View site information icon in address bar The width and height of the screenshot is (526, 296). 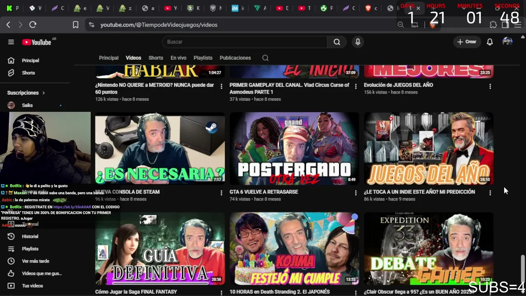click(91, 25)
